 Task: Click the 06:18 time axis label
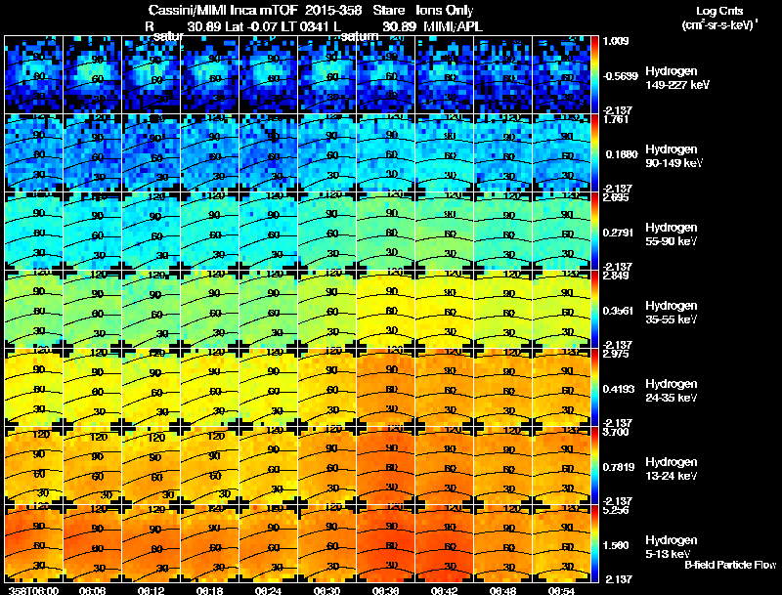tap(209, 590)
